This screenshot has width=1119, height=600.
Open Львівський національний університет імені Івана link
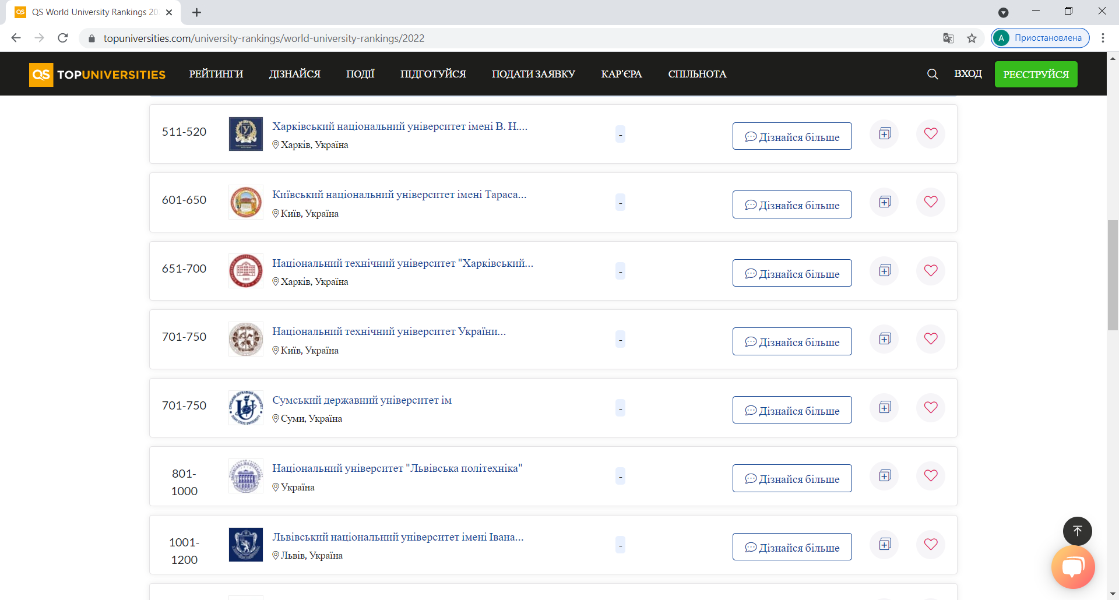click(x=398, y=537)
